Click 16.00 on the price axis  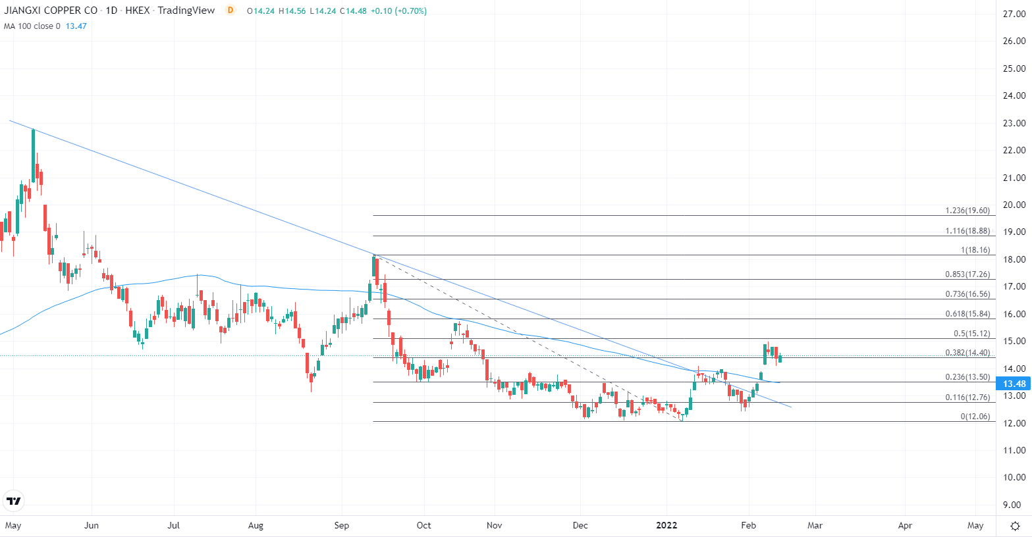click(1014, 314)
